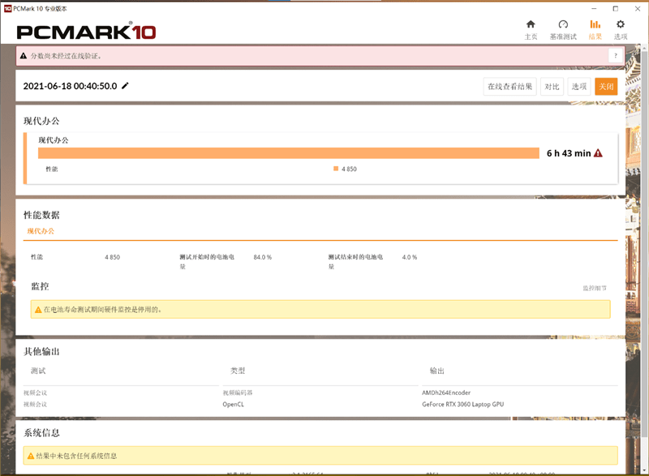Click the 选项 button beside 对比

coord(578,87)
